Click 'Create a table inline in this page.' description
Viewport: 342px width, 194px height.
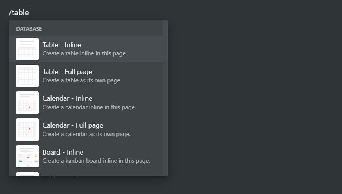click(85, 53)
